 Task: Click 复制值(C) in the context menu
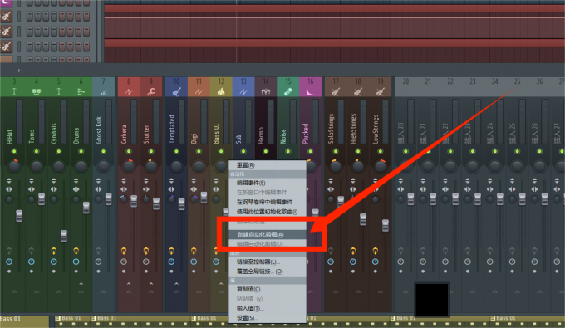[x=248, y=289]
